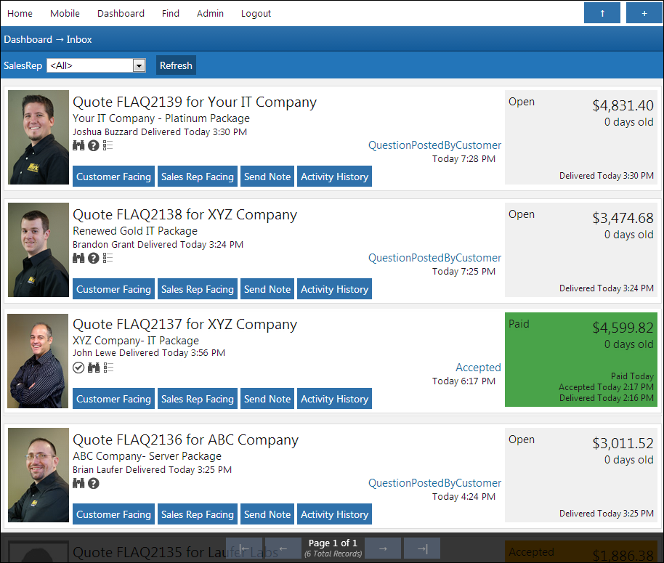Click binoculars icon on quote FLAQ2136
This screenshot has height=563, width=664.
point(79,484)
